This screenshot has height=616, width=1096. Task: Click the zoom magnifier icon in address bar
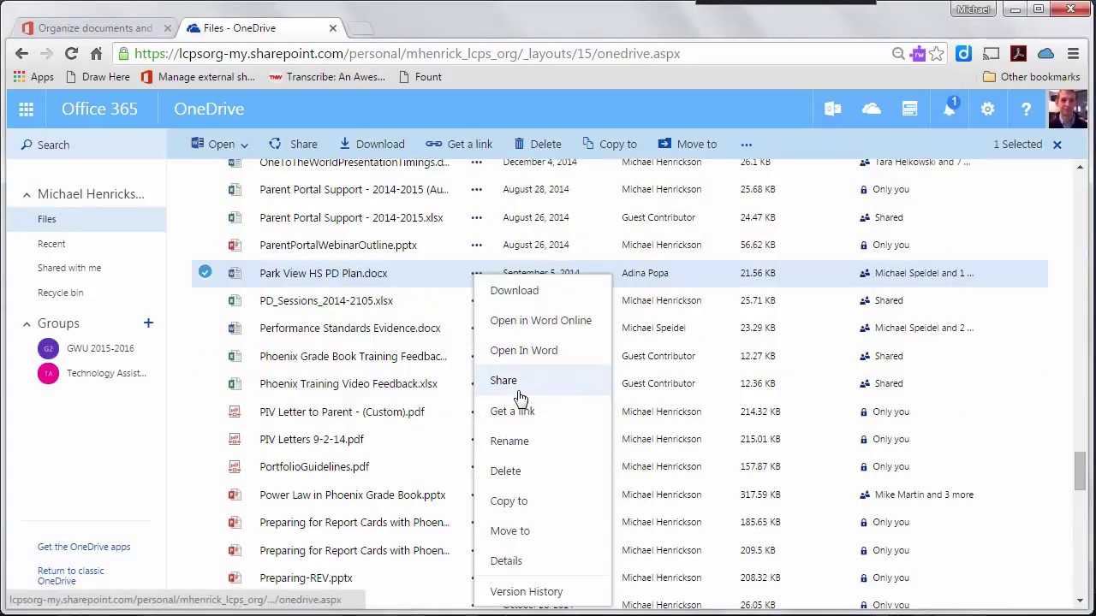(x=898, y=54)
